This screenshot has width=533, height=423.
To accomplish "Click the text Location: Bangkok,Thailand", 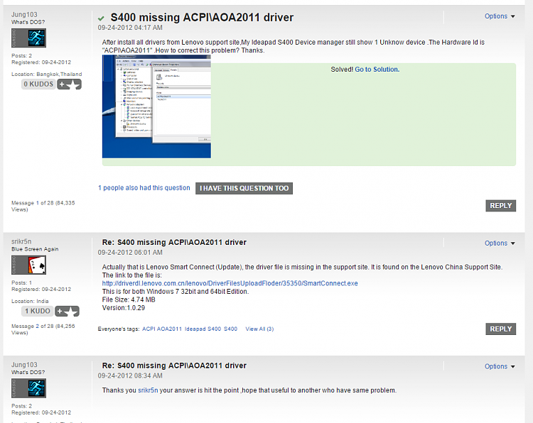I will click(47, 74).
